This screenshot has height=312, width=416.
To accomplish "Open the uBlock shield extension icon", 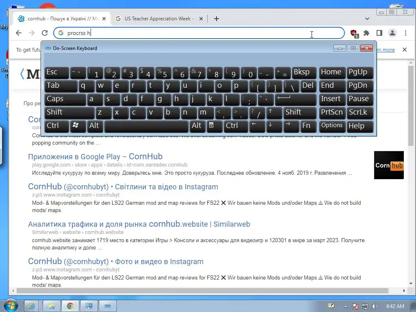I will click(354, 33).
